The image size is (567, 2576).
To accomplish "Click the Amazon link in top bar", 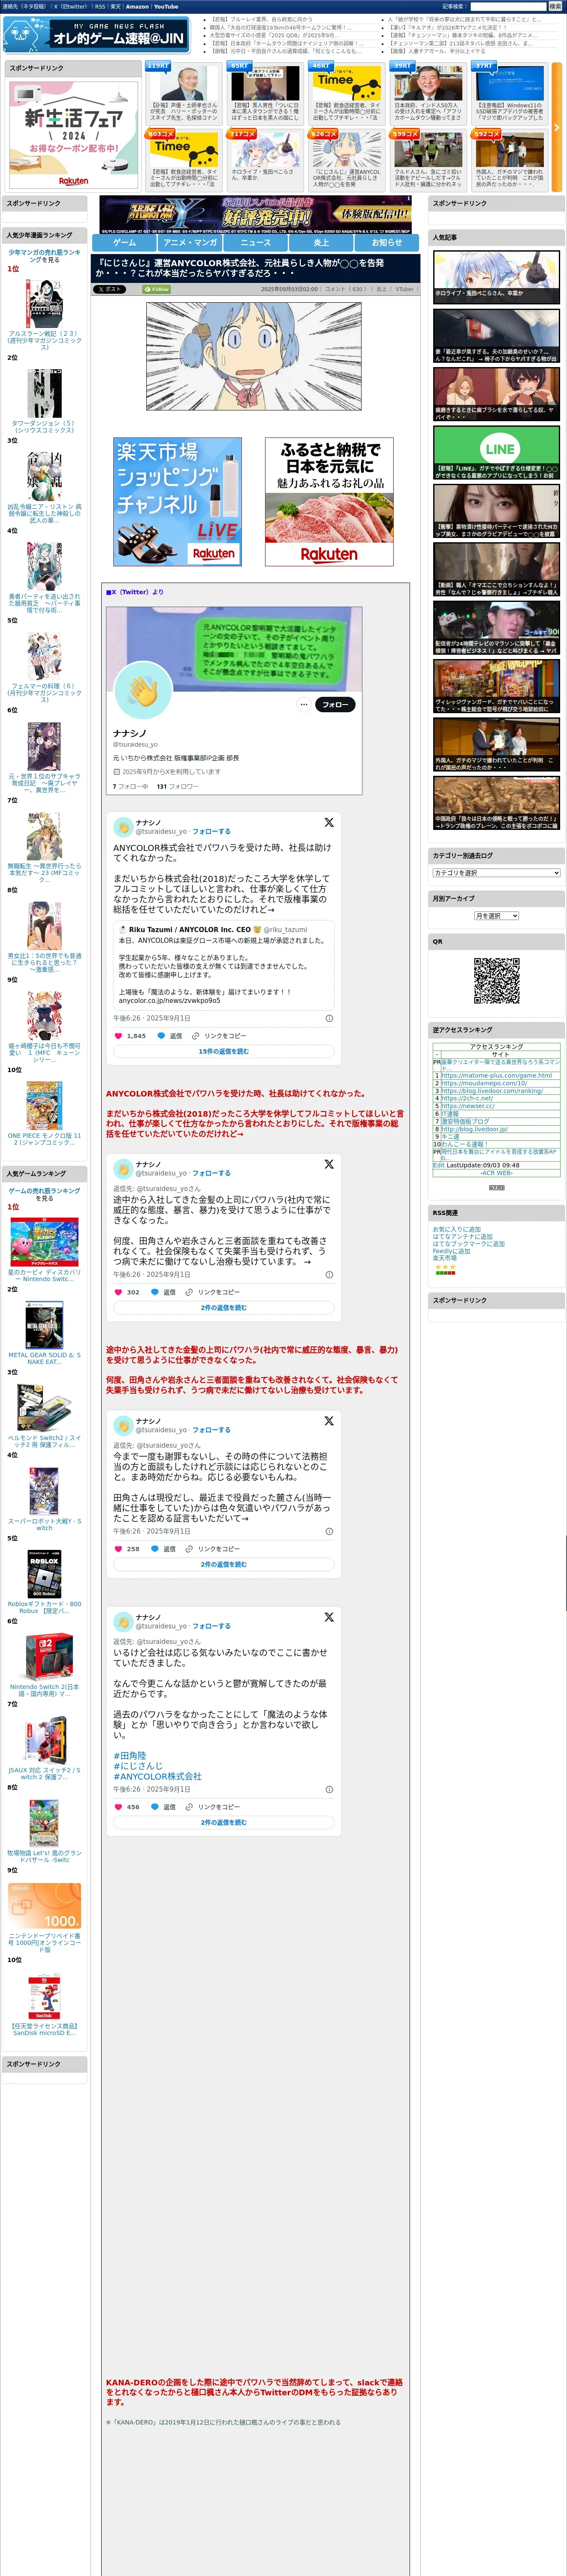I will pos(137,6).
